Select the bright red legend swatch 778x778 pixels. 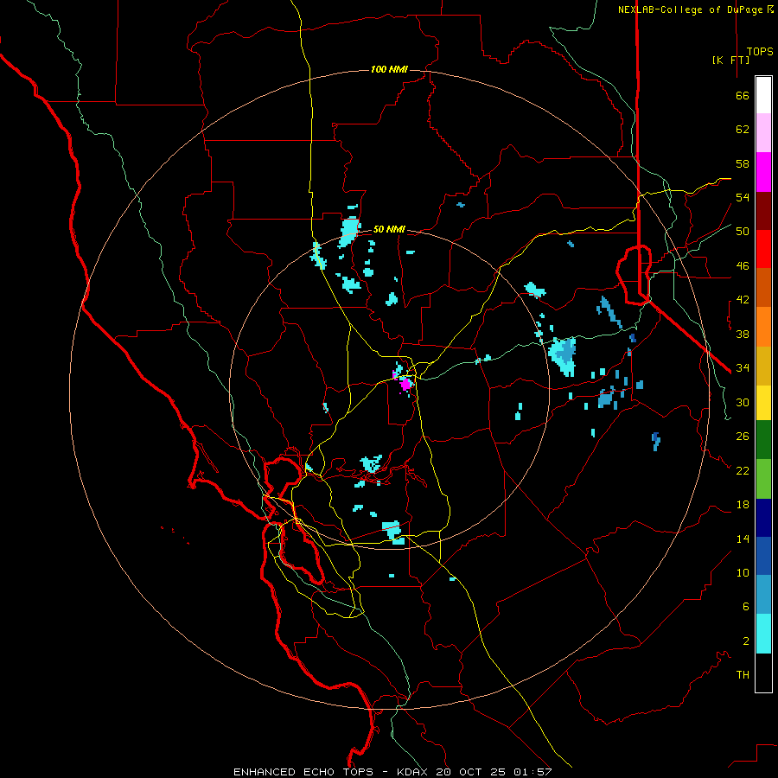[x=763, y=249]
